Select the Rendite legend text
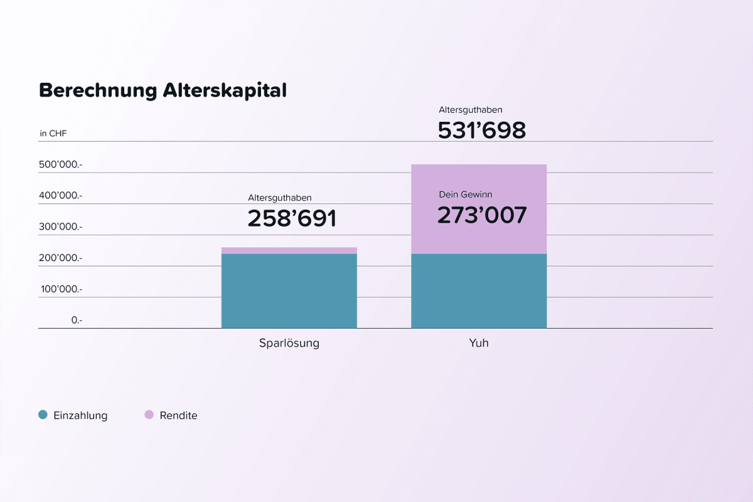 (x=178, y=415)
